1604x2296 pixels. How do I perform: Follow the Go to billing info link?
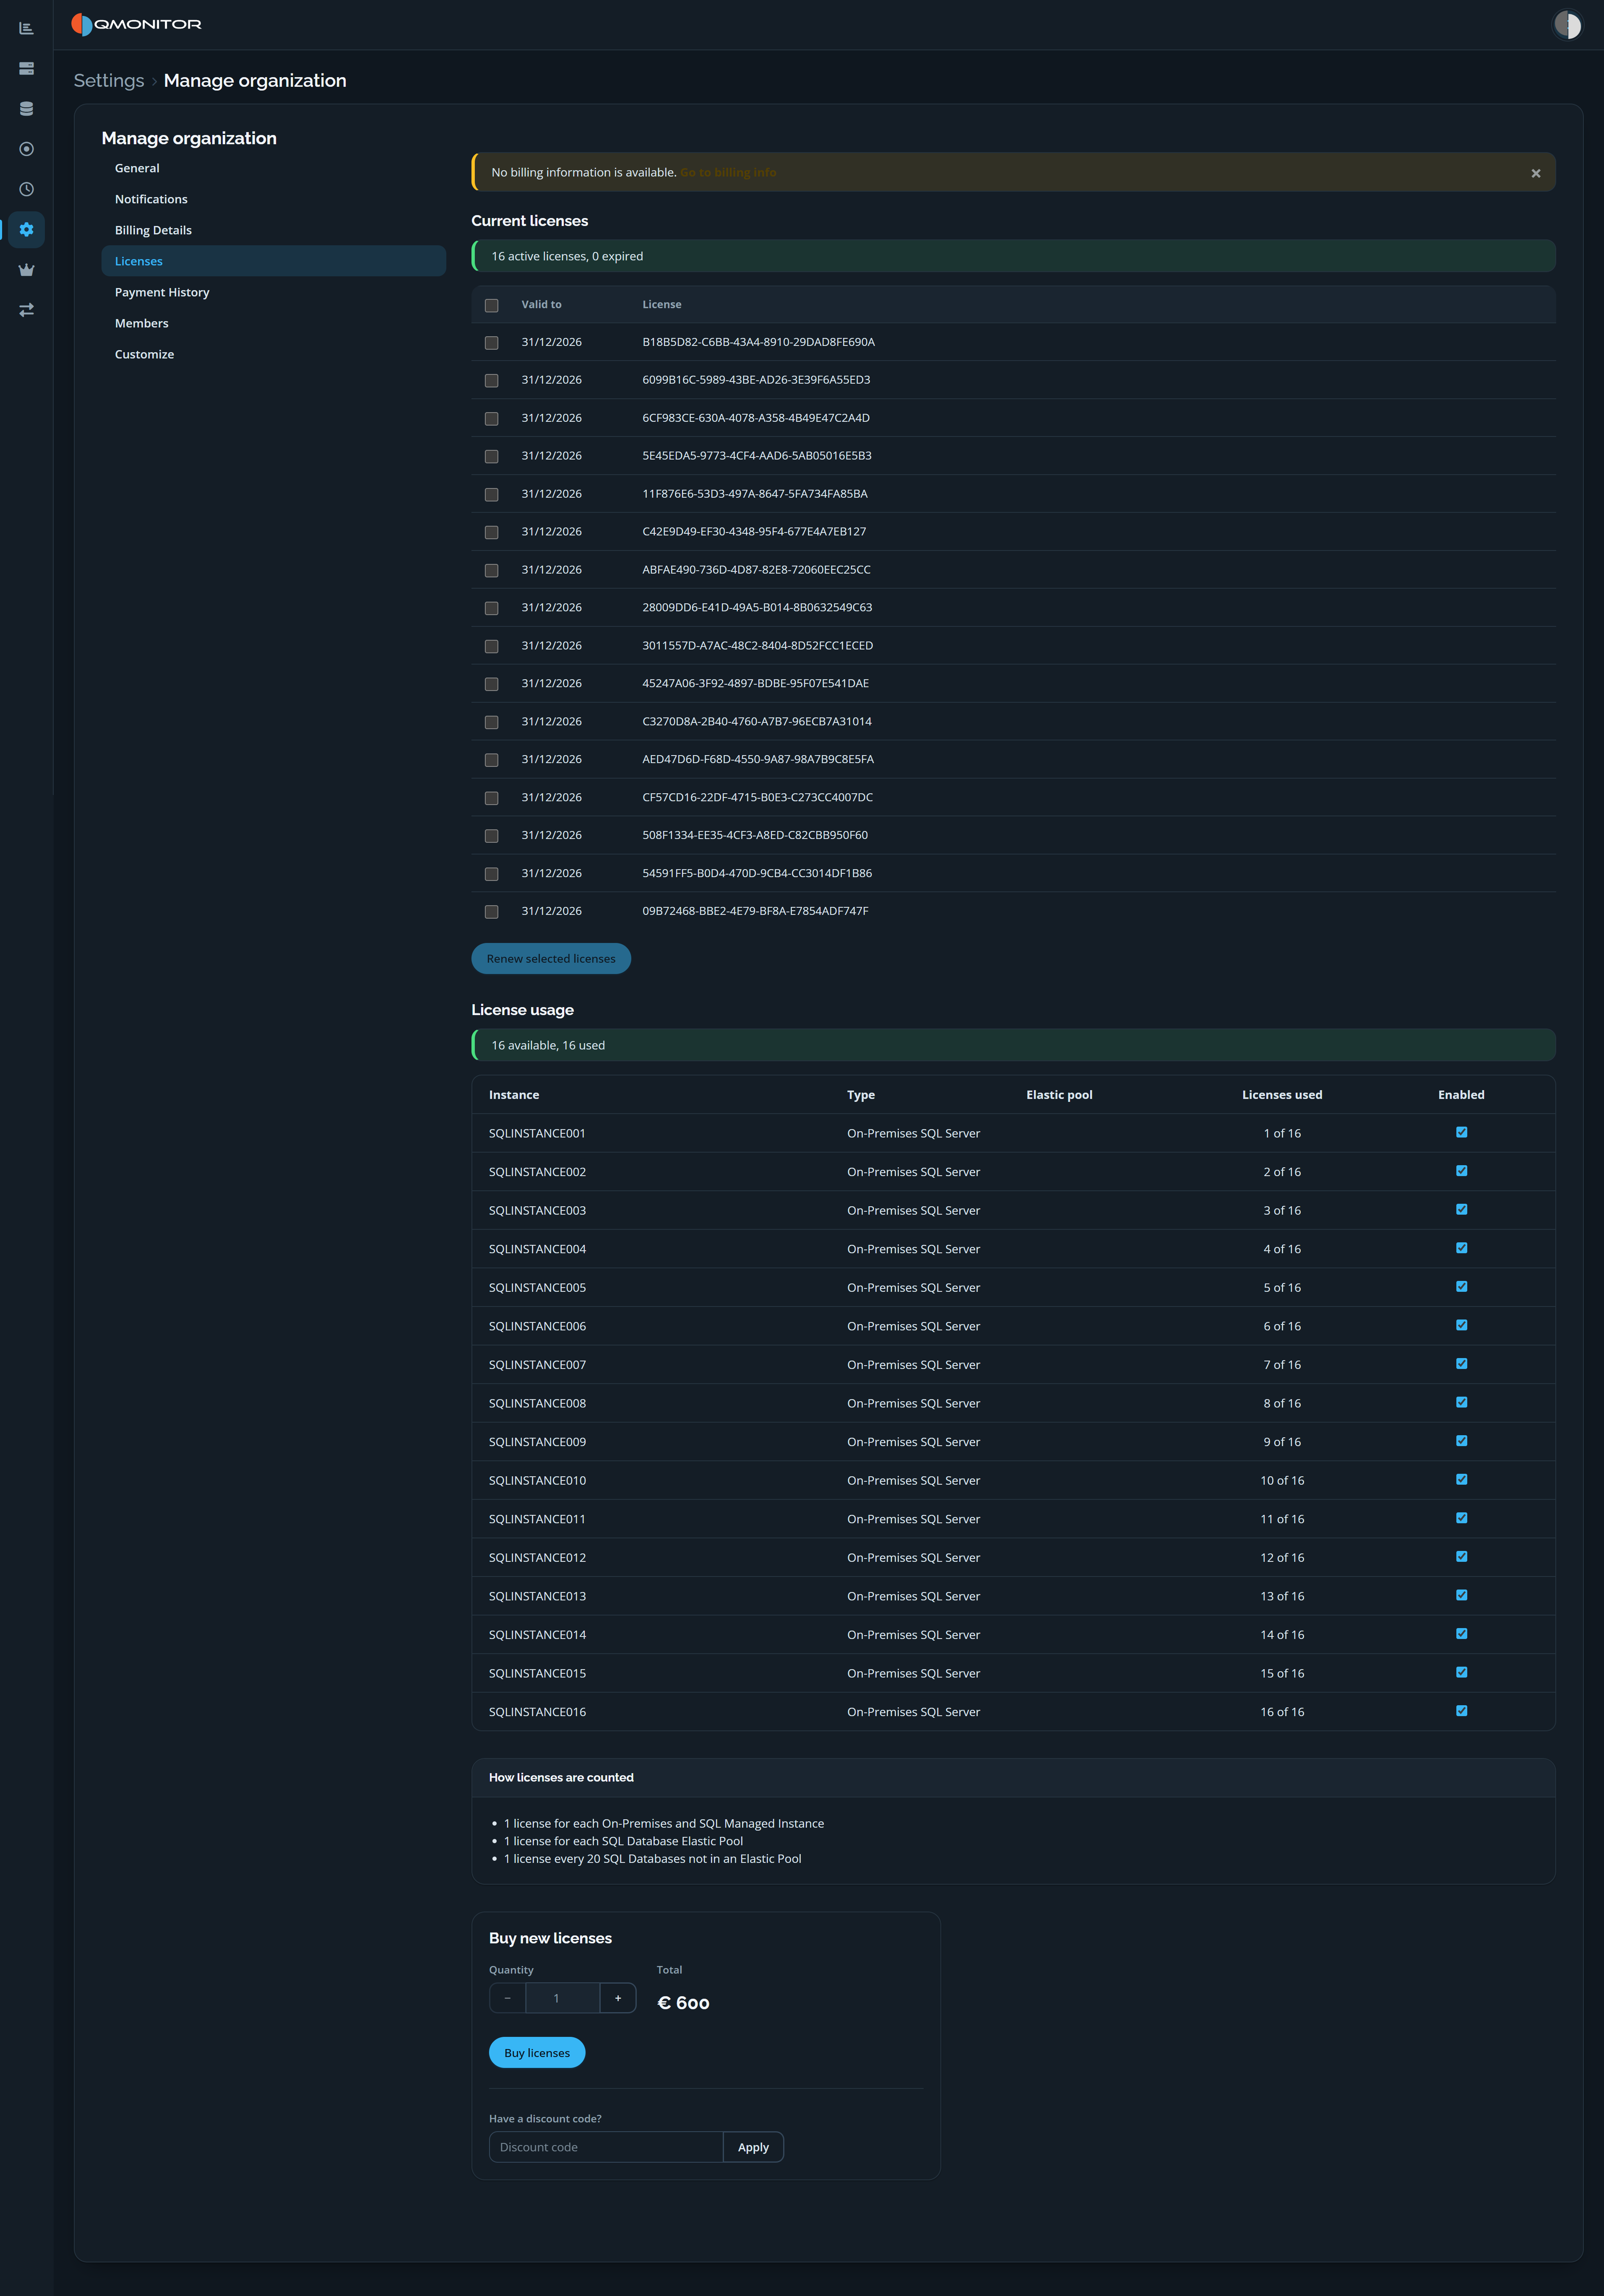point(727,172)
